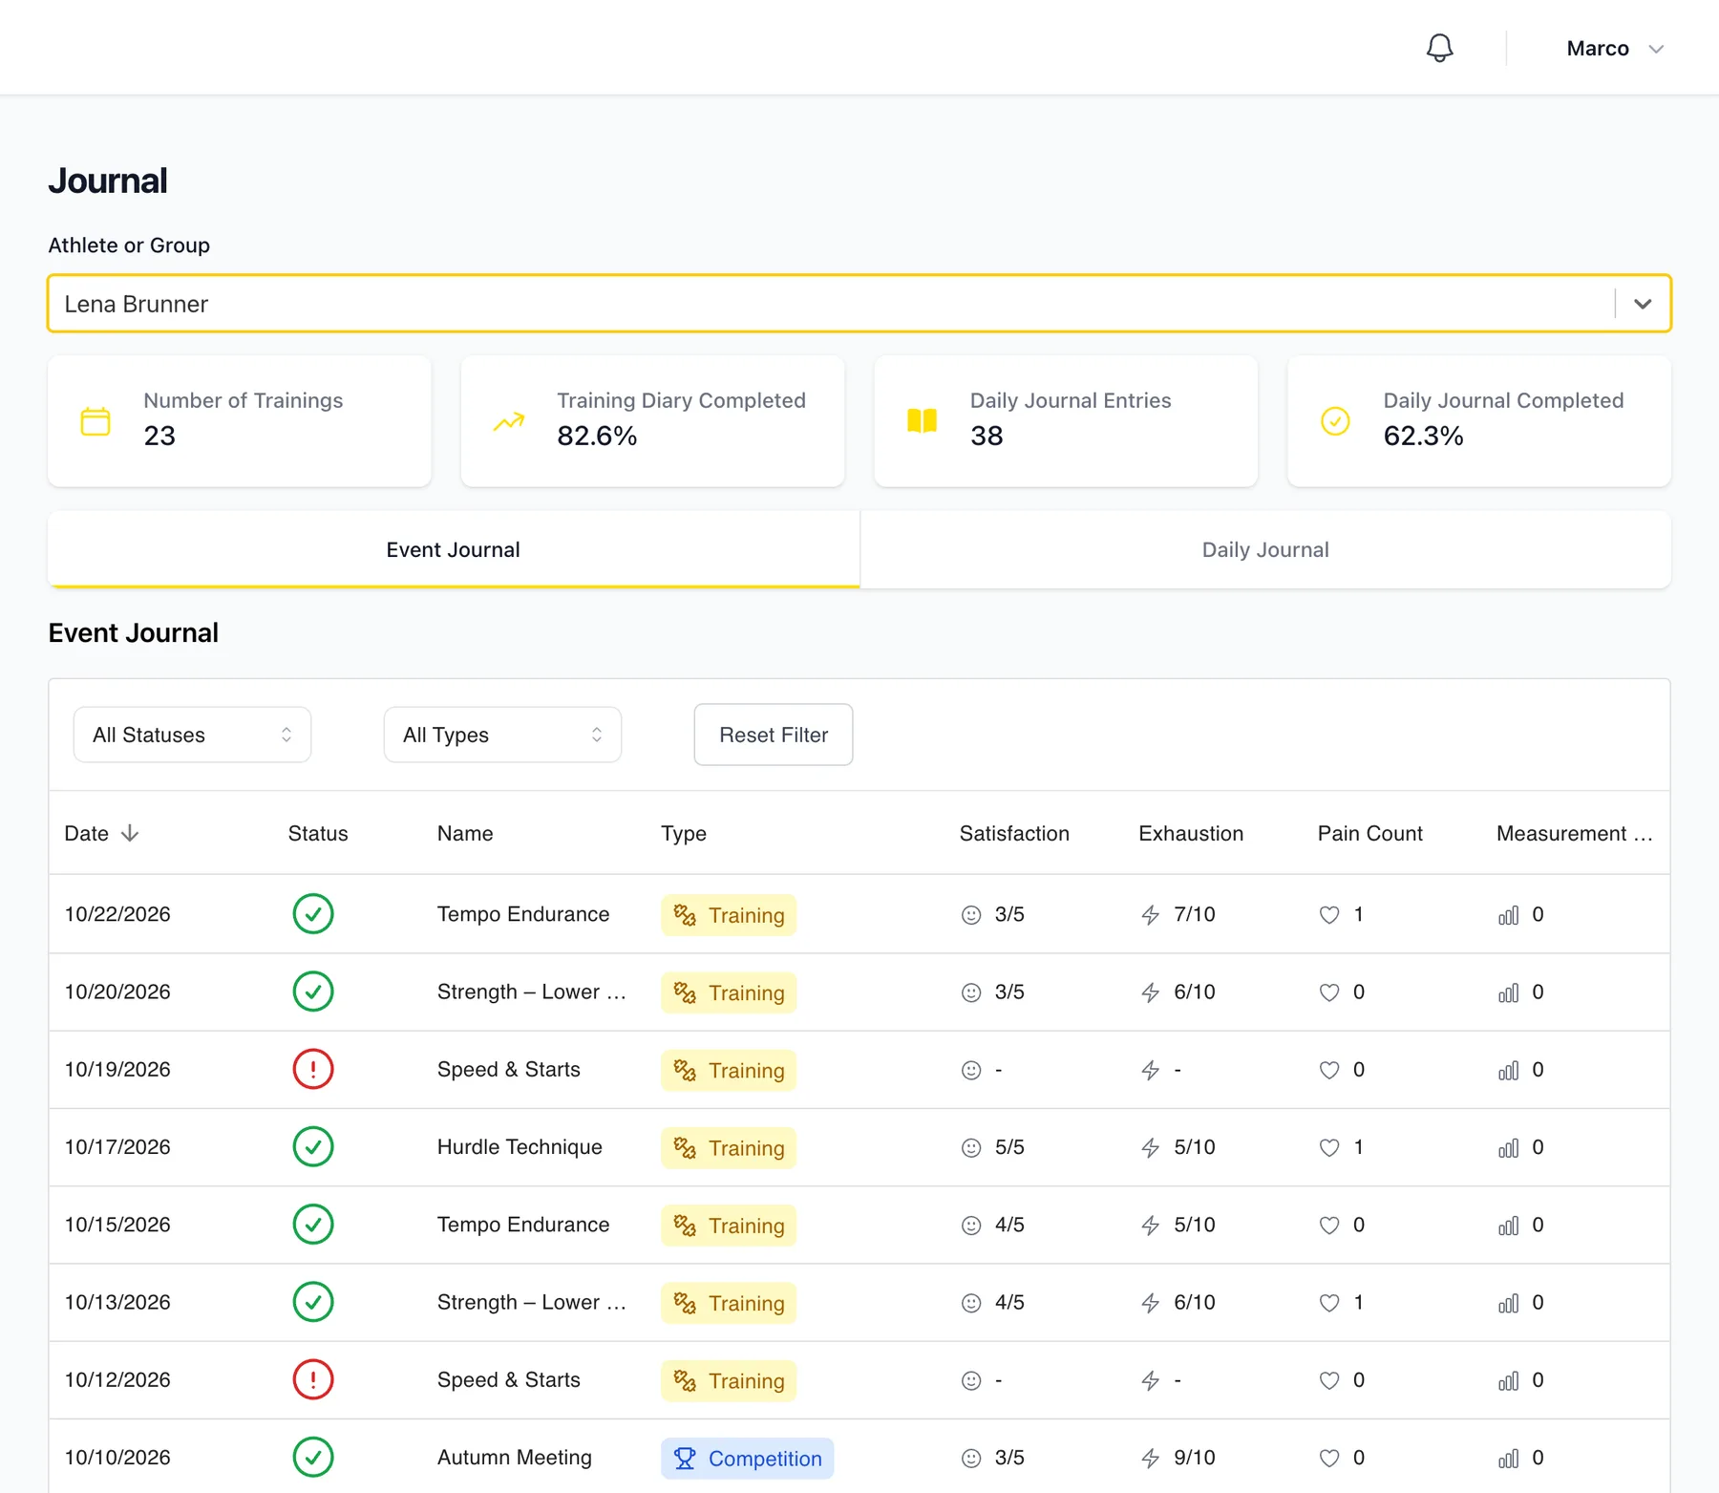Expand the Lena Brunner athlete dropdown chevron
The width and height of the screenshot is (1719, 1493).
coord(1643,304)
